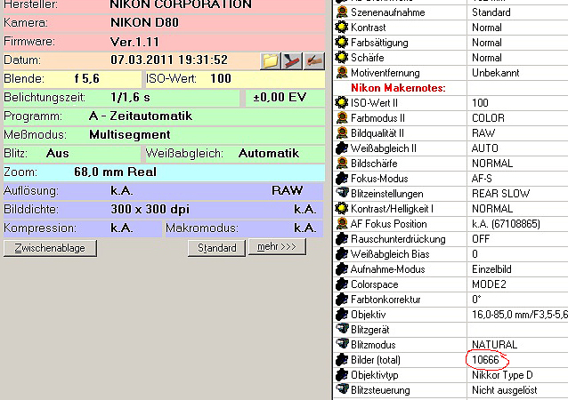Click the icon beside AF Fokus Position
This screenshot has width=568, height=400.
click(x=342, y=224)
